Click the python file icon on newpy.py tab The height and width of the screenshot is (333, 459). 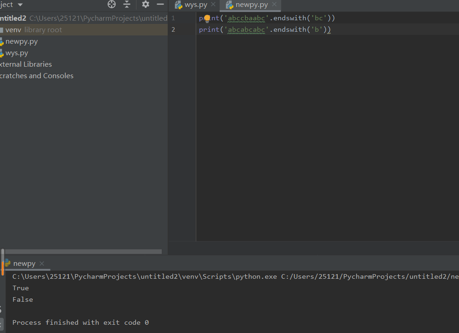point(230,5)
